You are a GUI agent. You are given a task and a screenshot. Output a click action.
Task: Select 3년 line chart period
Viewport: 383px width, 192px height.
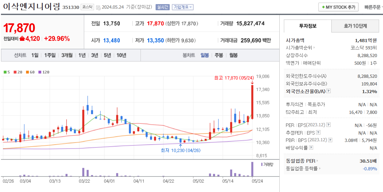[94, 55]
